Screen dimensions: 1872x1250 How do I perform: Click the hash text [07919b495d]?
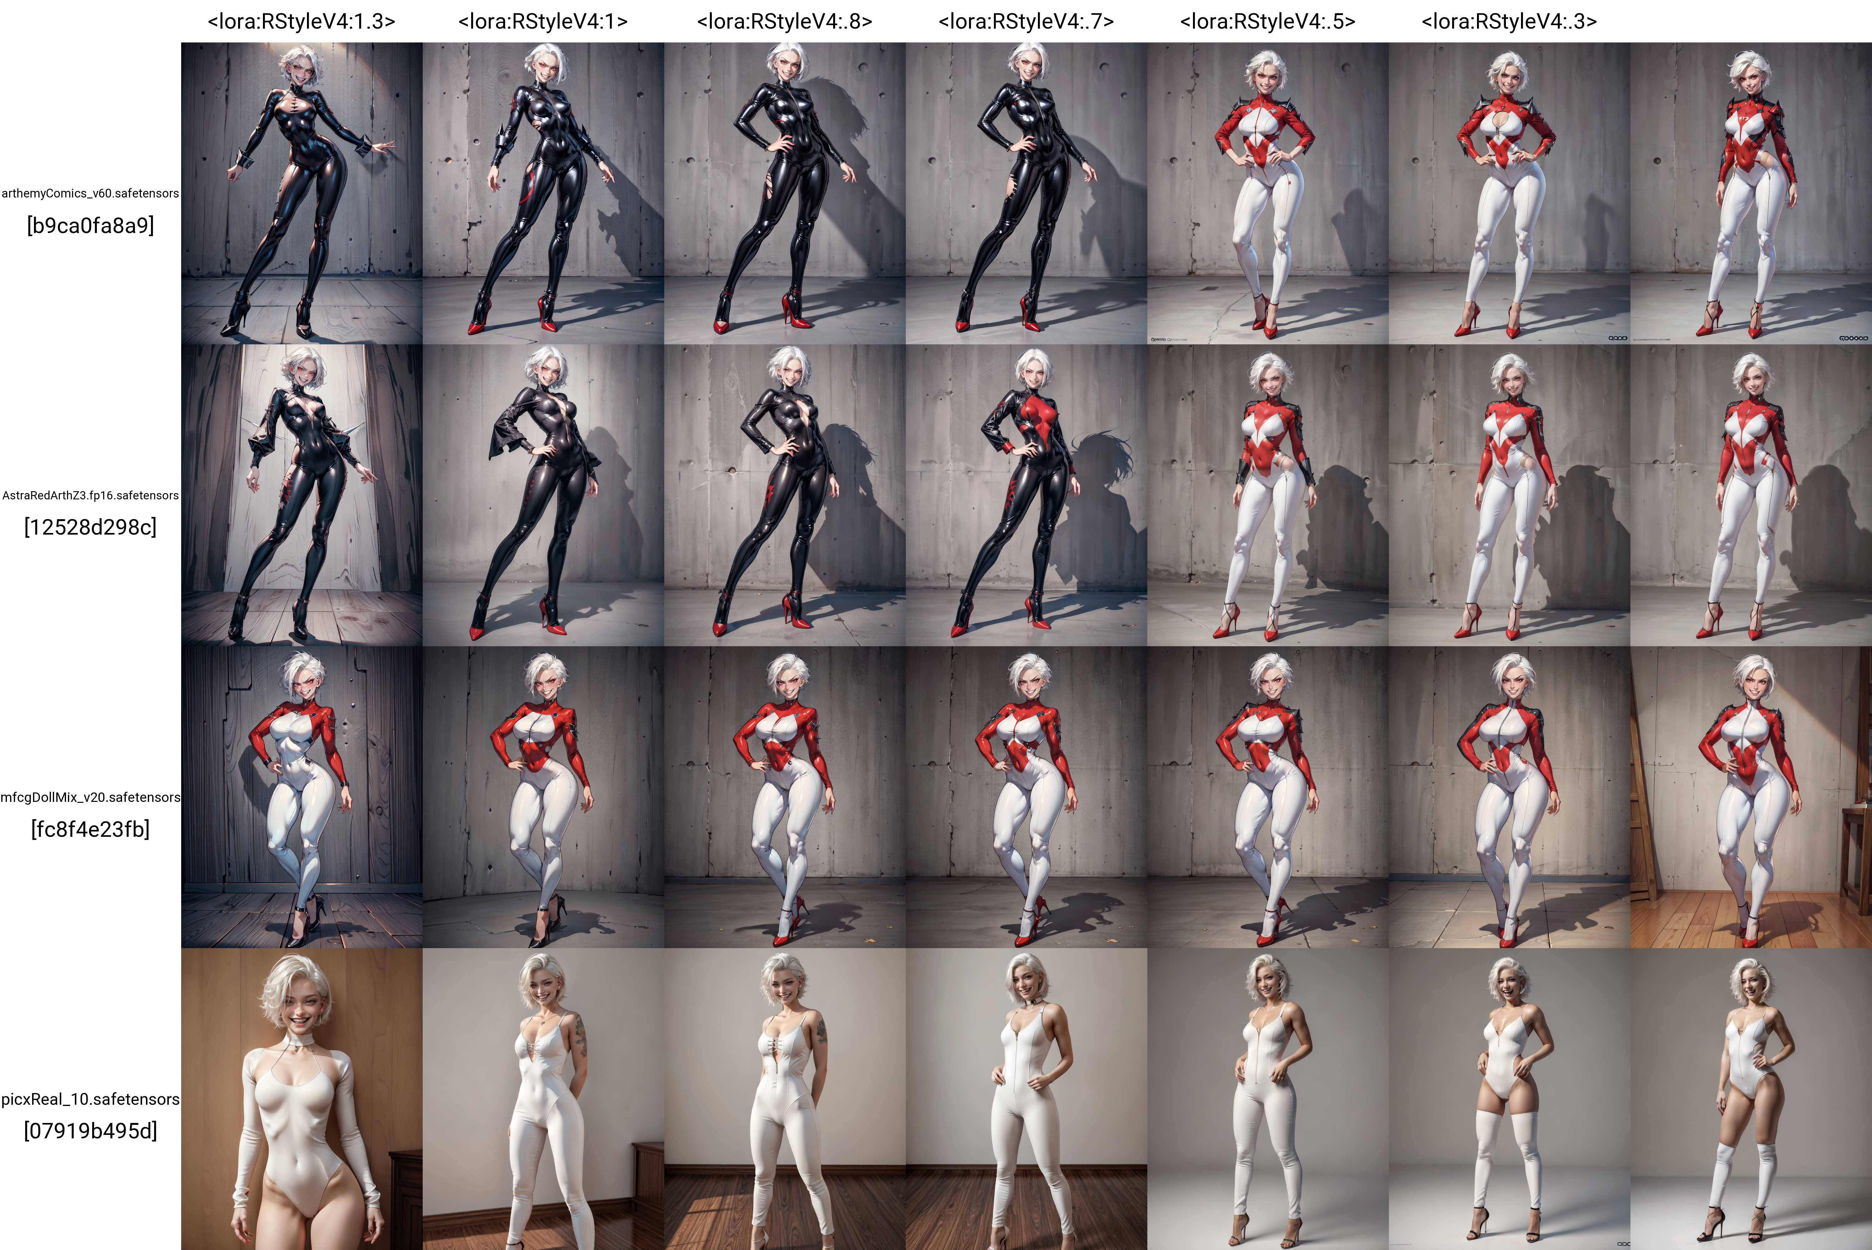pyautogui.click(x=90, y=1131)
